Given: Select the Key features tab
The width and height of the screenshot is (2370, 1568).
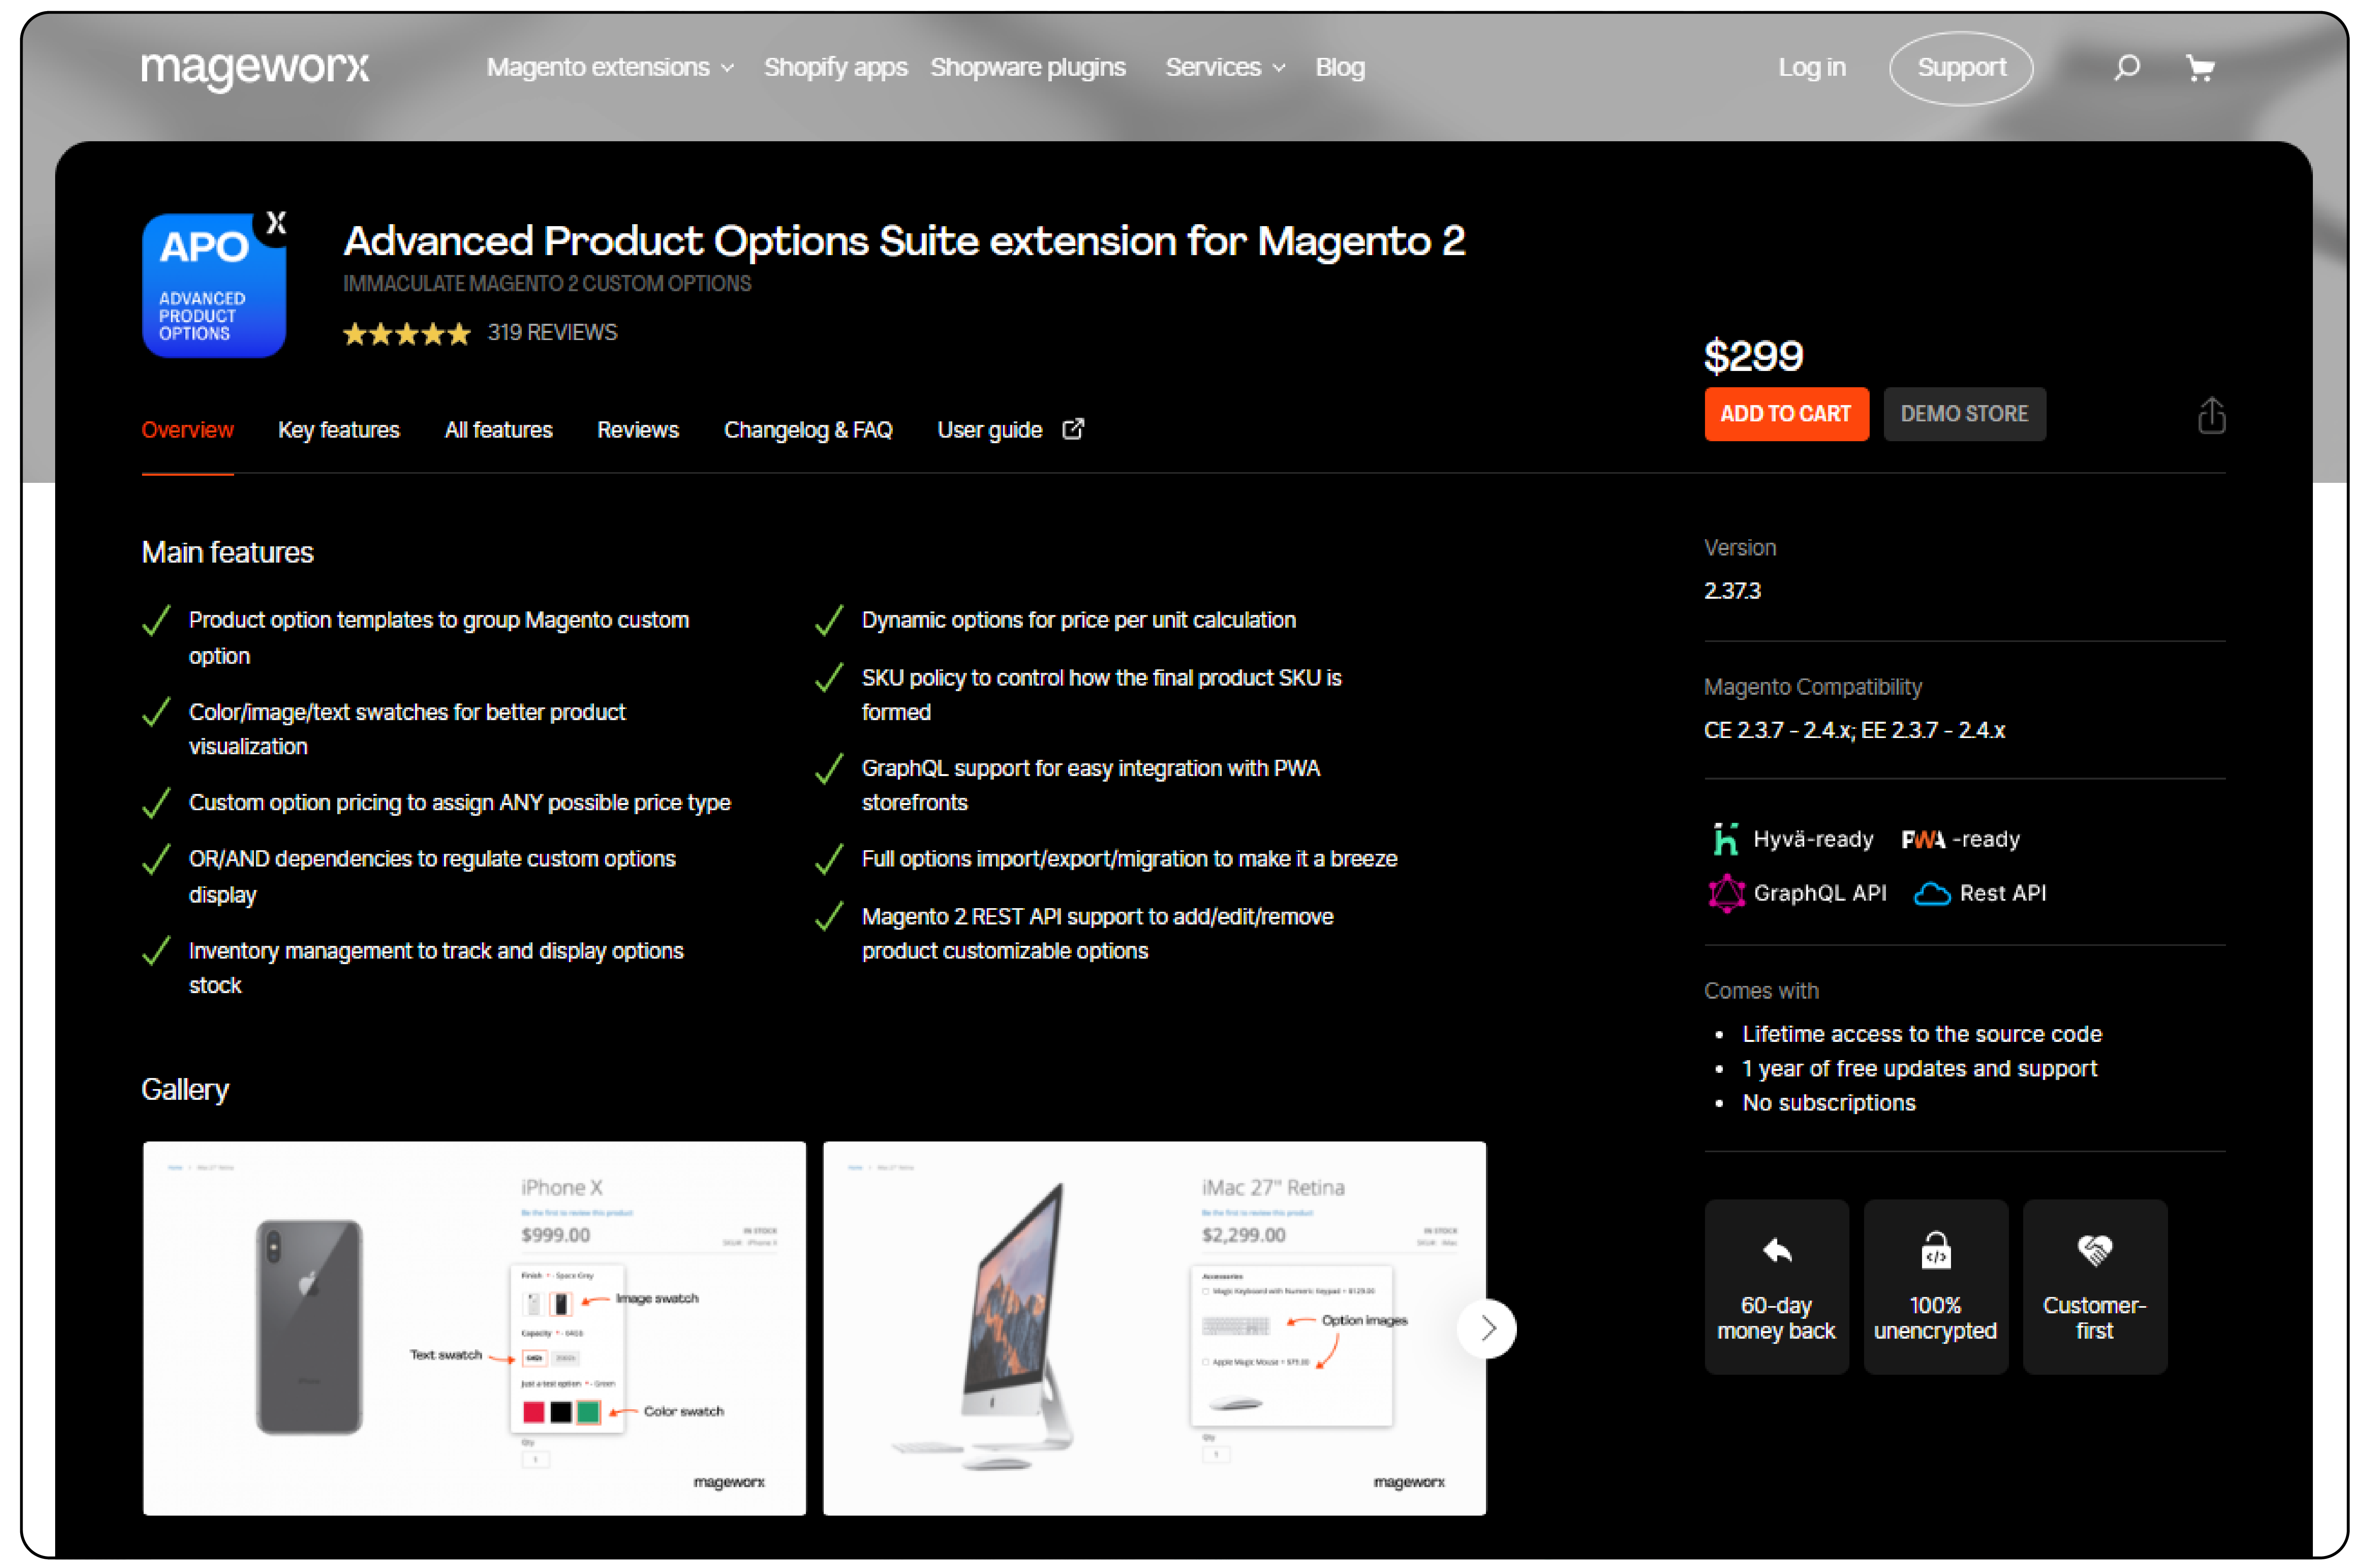Looking at the screenshot, I should tap(339, 430).
